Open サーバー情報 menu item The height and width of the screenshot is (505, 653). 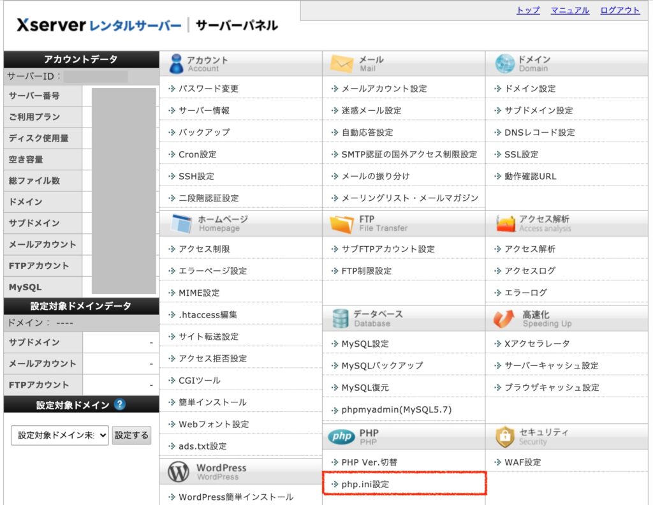(x=204, y=110)
